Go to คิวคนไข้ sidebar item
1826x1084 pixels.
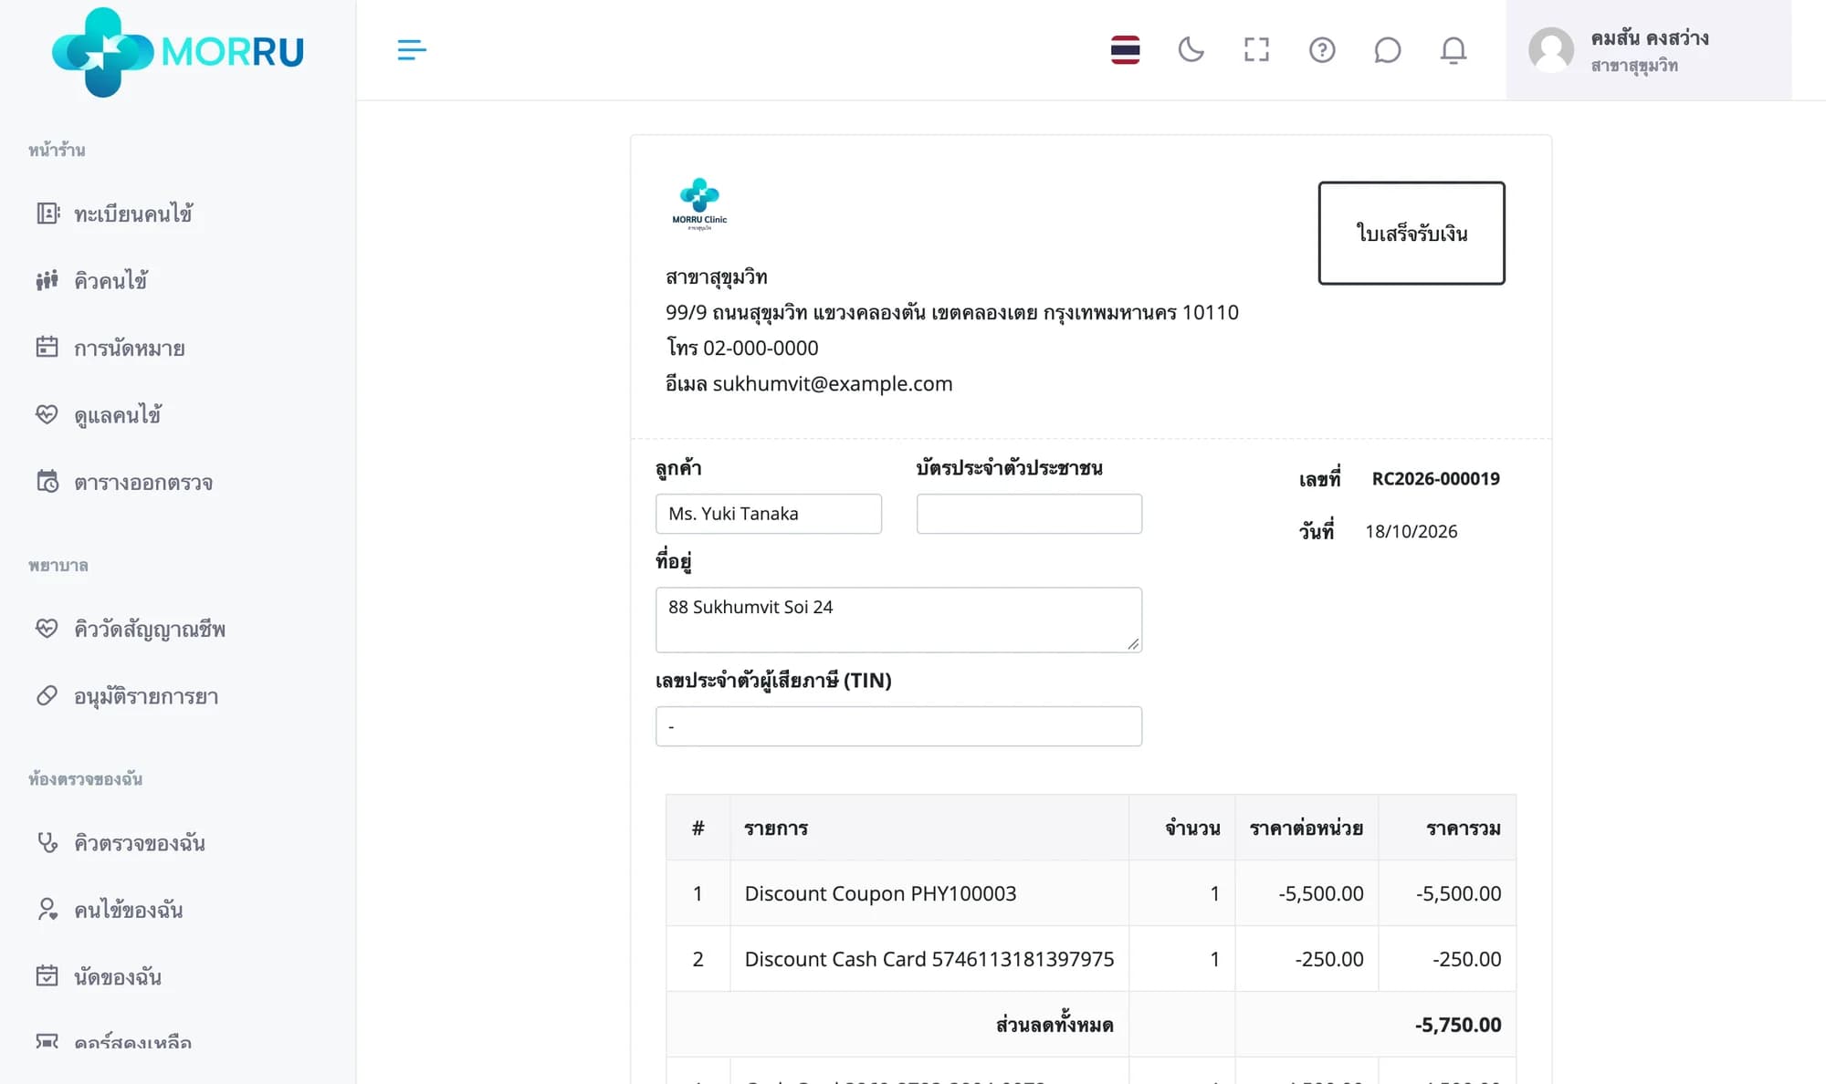pos(110,281)
